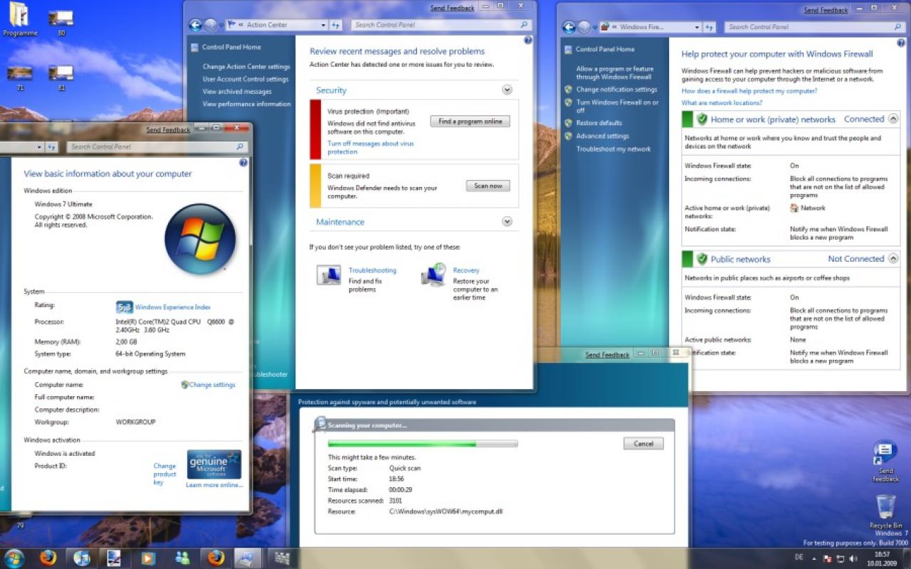
Task: Click the Recovery computer icon
Action: pyautogui.click(x=433, y=275)
